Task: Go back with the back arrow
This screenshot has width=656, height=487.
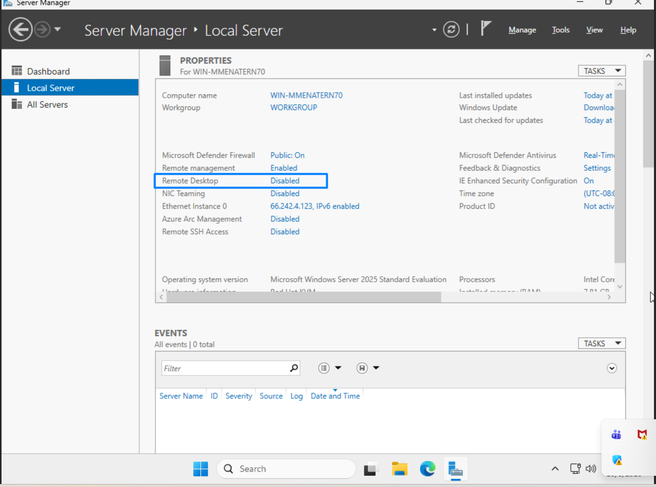Action: (20, 30)
